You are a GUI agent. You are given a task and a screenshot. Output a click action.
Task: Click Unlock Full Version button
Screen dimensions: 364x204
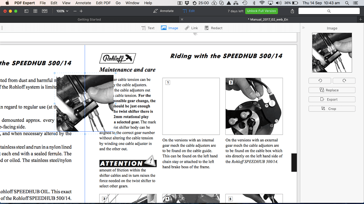tap(261, 11)
